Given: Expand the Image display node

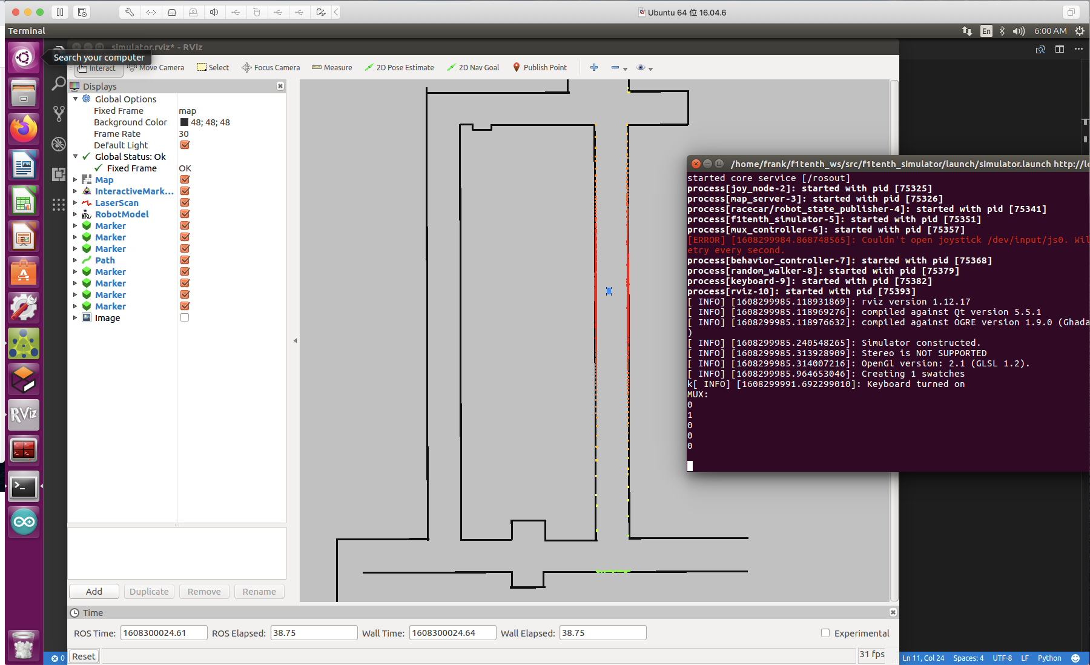Looking at the screenshot, I should point(75,318).
